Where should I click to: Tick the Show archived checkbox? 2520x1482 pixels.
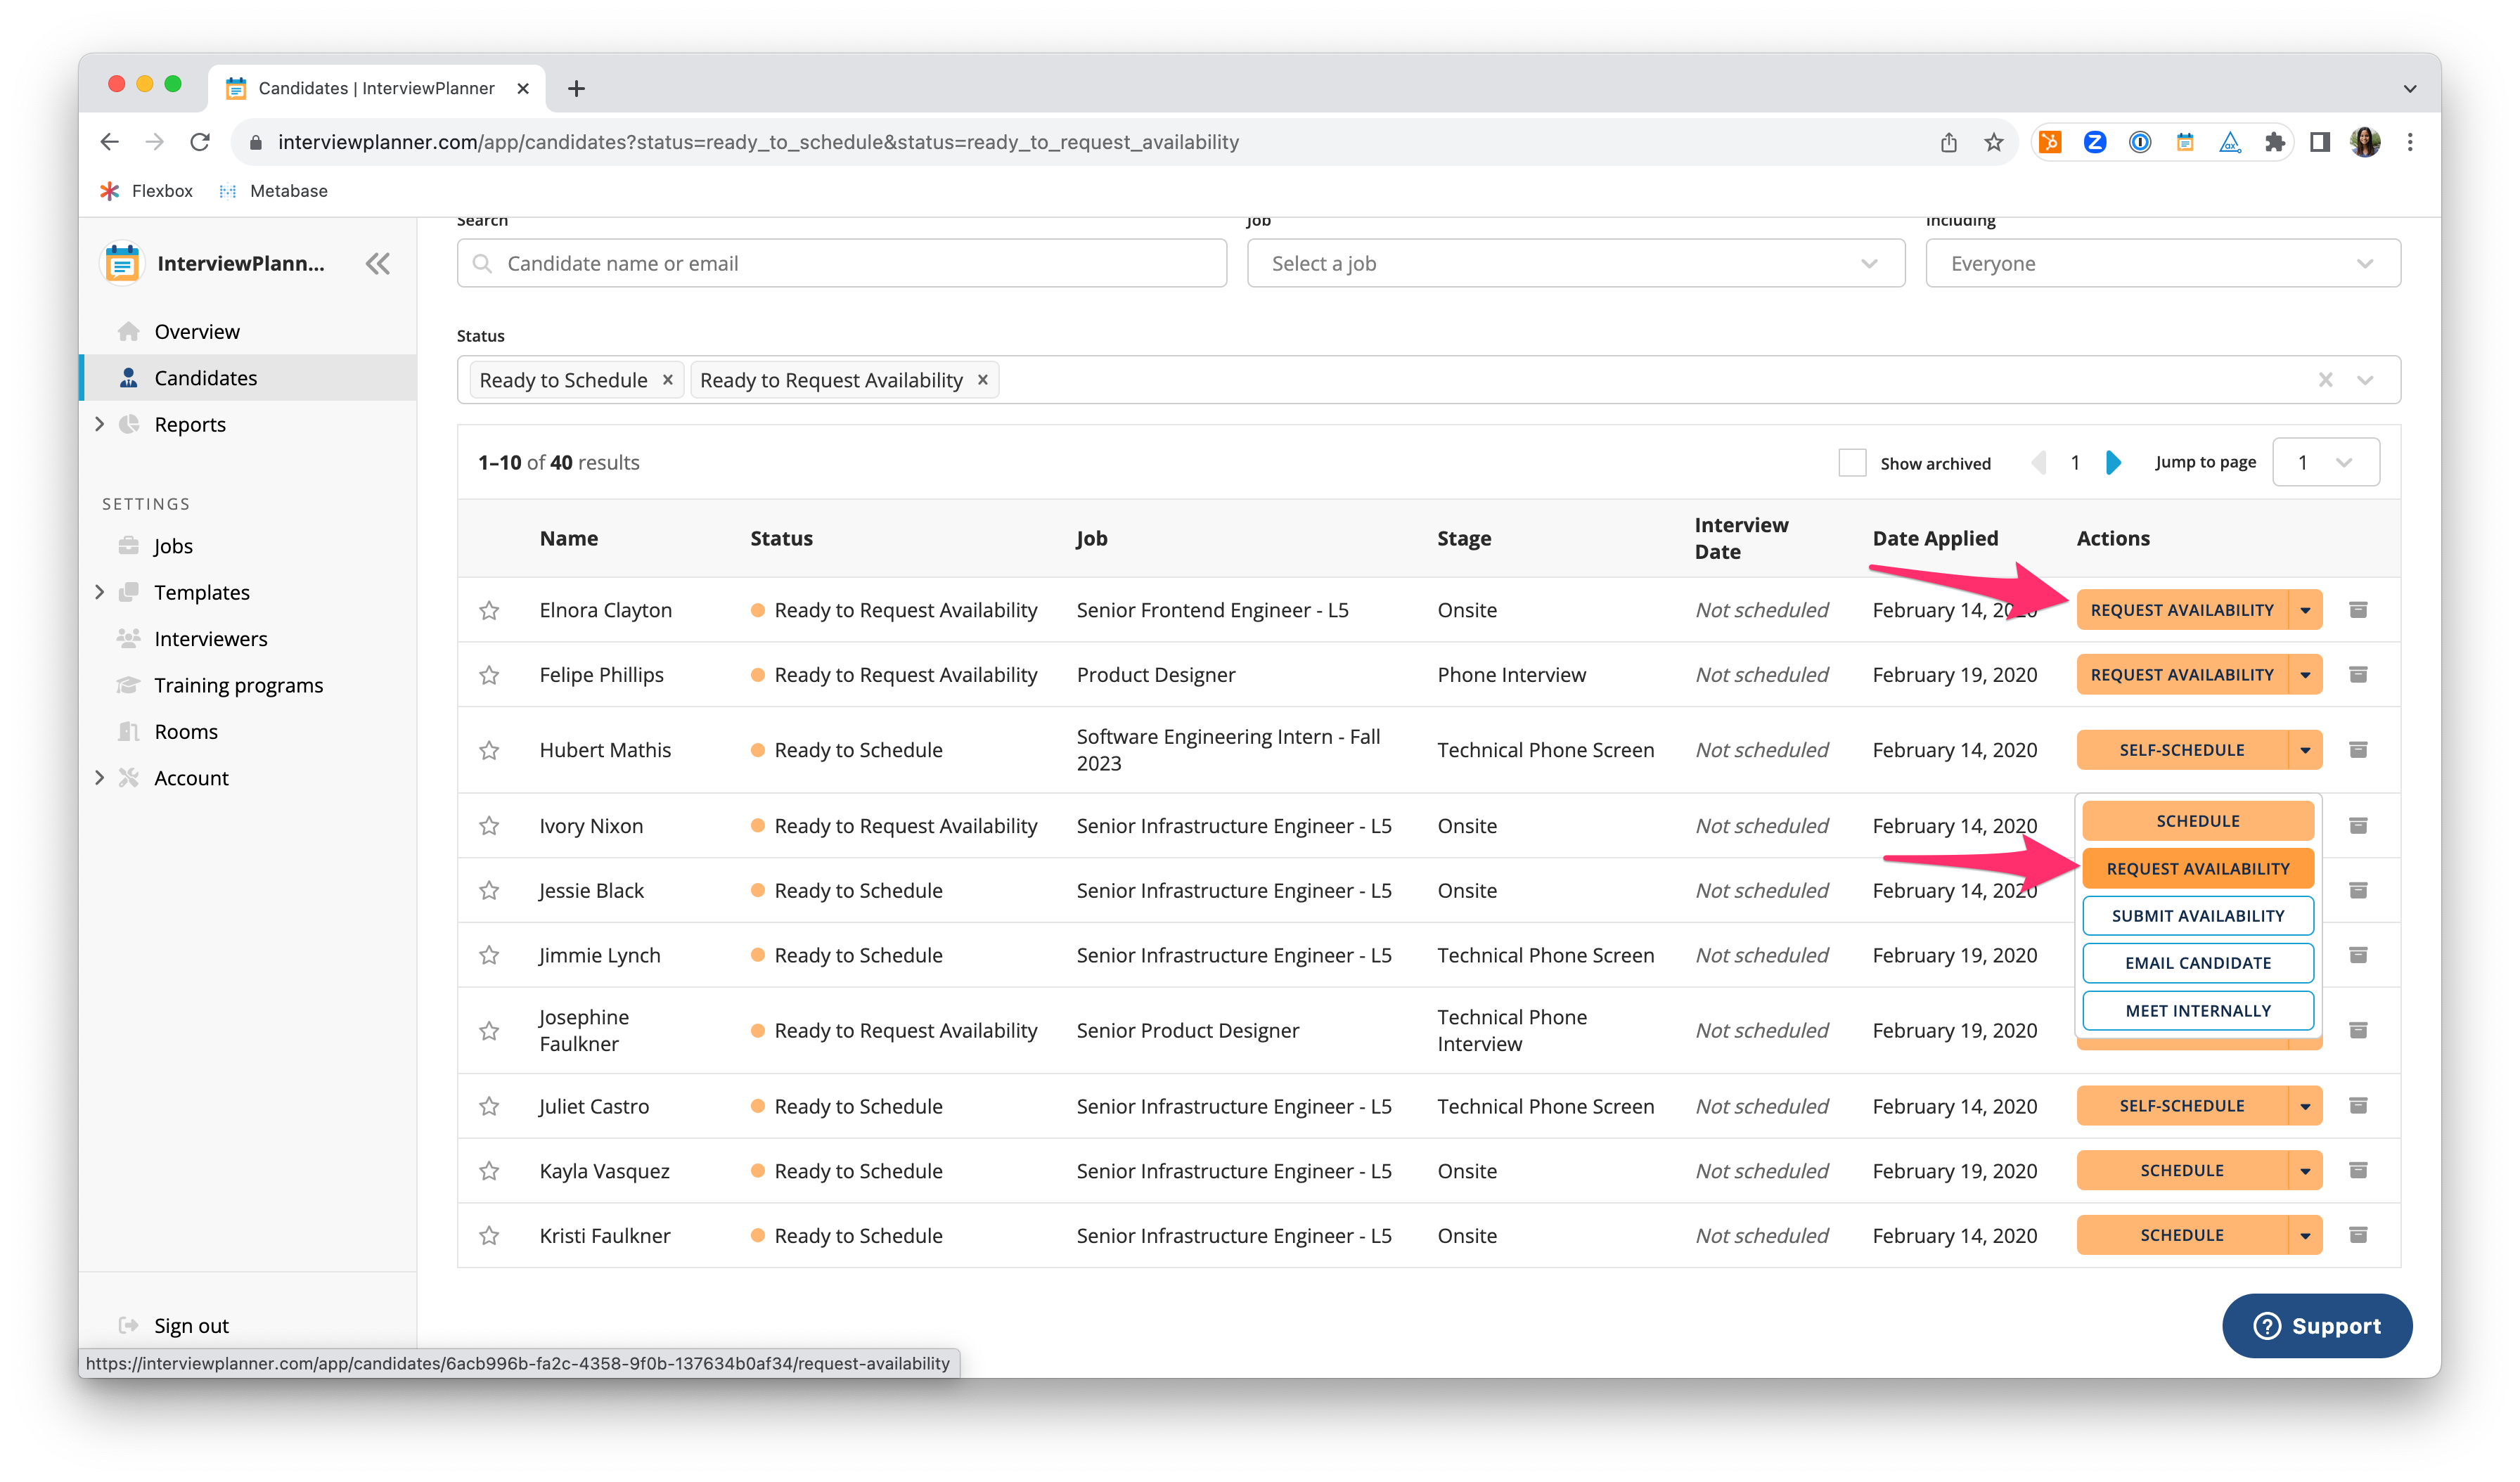pyautogui.click(x=1852, y=463)
